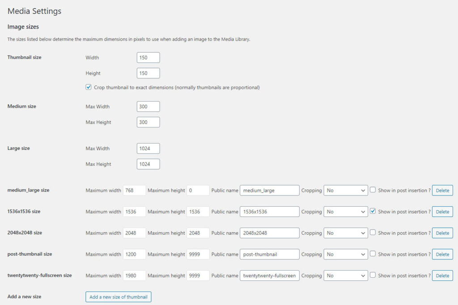The image size is (458, 305).
Task: Click the Image sizes subheading
Action: coord(23,26)
